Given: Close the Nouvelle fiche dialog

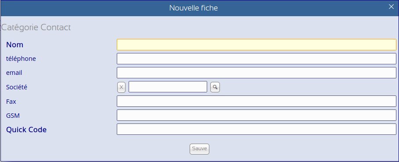Looking at the screenshot, I should coord(391,7).
